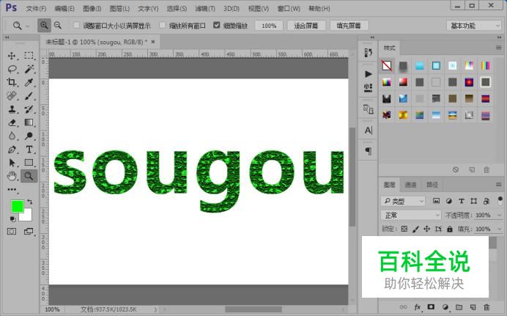Open the 图像(I) menu
This screenshot has width=507, height=316.
(x=92, y=9)
